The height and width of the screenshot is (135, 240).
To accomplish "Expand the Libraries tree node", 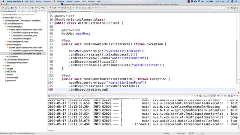I will (6, 57).
